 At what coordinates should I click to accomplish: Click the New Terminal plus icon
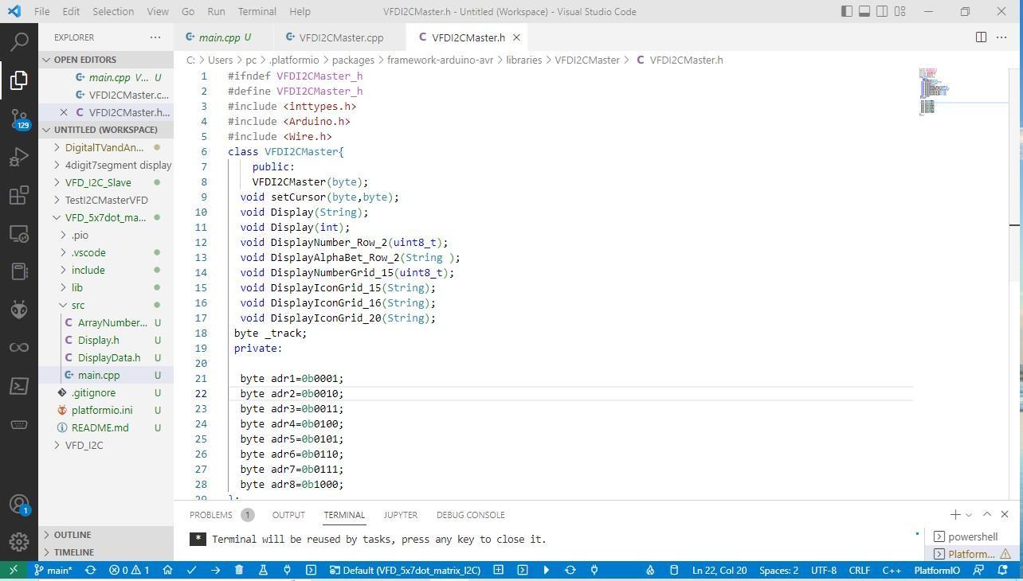pos(954,515)
